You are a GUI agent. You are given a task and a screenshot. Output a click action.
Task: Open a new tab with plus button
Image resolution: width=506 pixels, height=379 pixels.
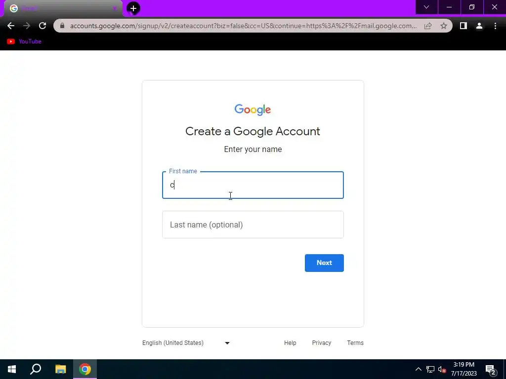click(x=133, y=8)
